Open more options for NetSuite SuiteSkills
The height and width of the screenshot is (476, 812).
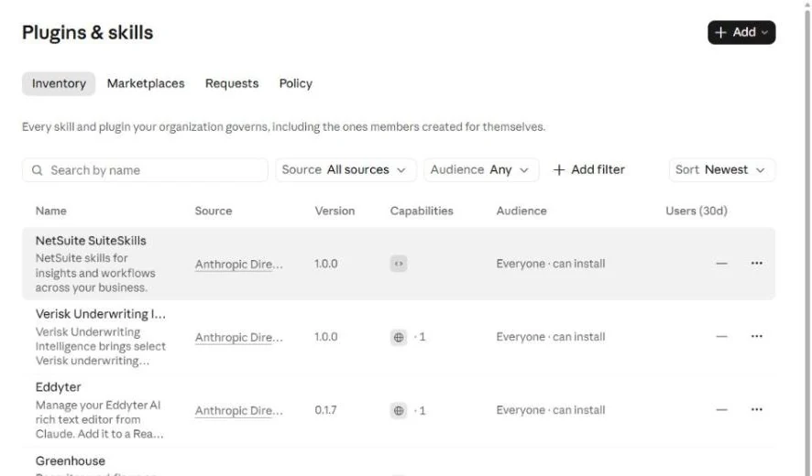[757, 264]
